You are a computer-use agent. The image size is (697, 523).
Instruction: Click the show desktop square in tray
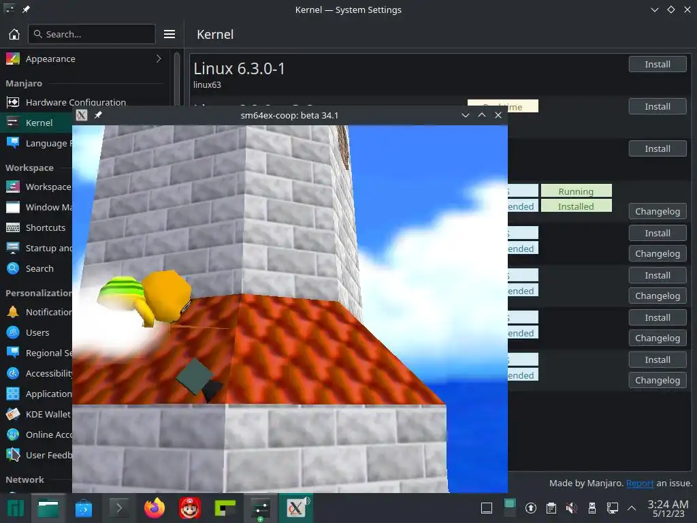point(487,508)
